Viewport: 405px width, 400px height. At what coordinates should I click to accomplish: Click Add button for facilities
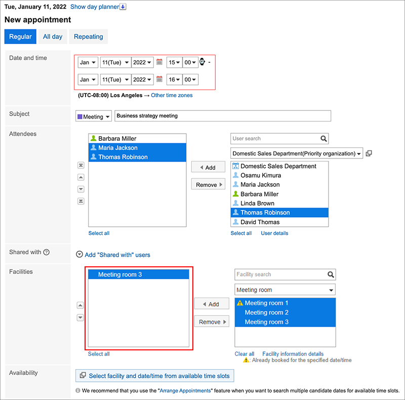coord(212,304)
